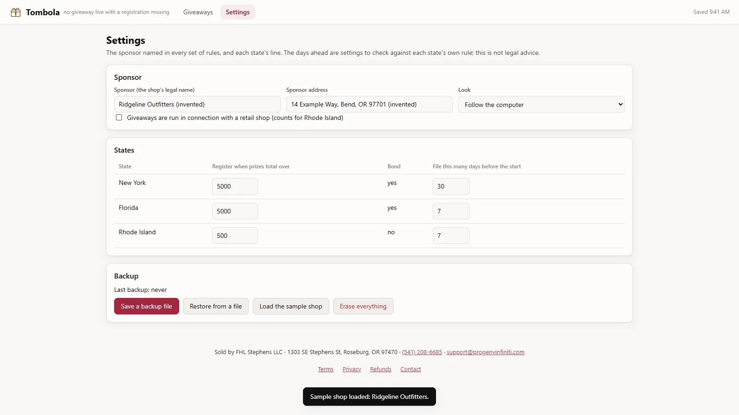Edit New York prize threshold field
Image resolution: width=739 pixels, height=415 pixels.
pos(235,186)
